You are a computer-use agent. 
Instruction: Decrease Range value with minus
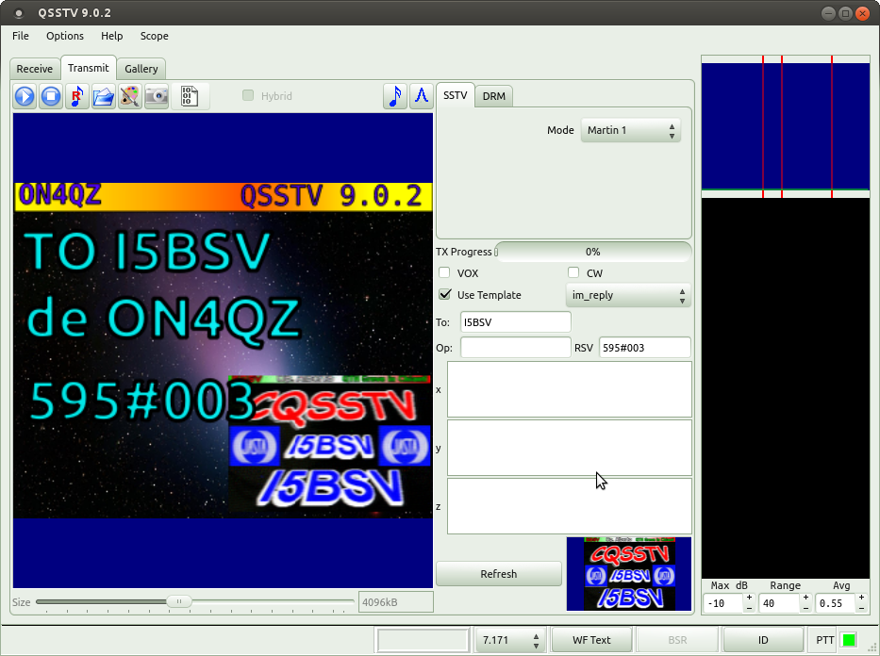click(x=805, y=608)
